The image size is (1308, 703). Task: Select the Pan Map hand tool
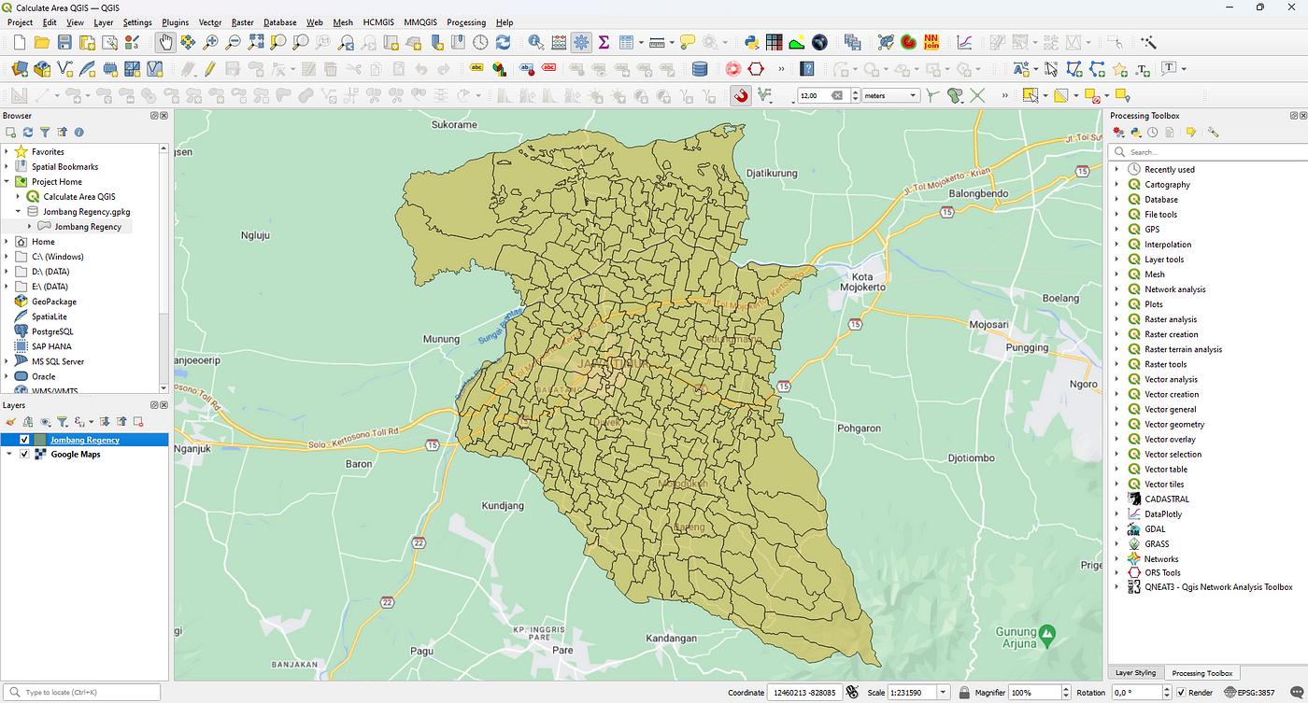tap(164, 42)
